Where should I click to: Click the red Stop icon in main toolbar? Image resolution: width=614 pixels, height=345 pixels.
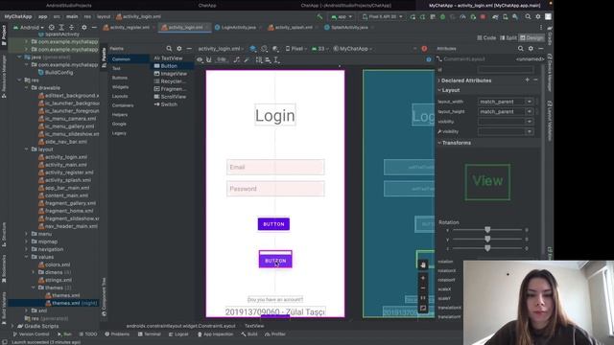coord(483,17)
